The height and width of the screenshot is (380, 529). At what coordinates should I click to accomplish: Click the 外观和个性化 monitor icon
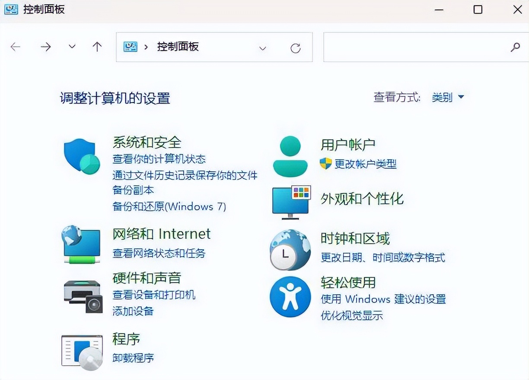[290, 201]
